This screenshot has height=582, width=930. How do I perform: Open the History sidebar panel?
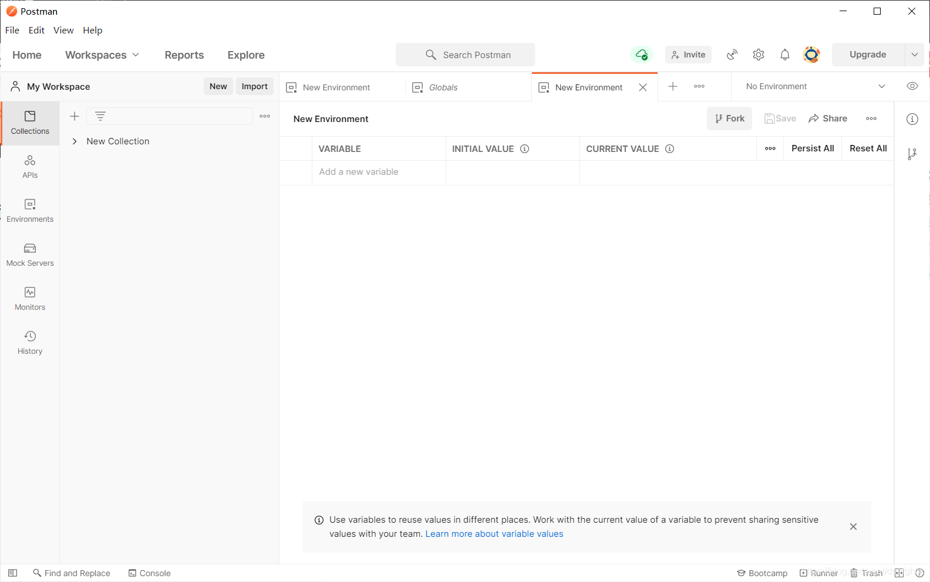click(x=30, y=343)
